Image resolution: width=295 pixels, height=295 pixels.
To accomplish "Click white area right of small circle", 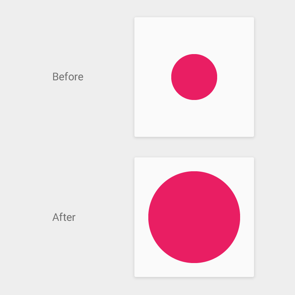I will pos(236,77).
